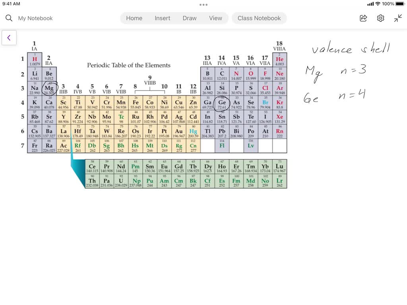Tap the iPad multitasking dots handle
Image resolution: width=407 pixels, height=305 pixels.
click(x=203, y=5)
